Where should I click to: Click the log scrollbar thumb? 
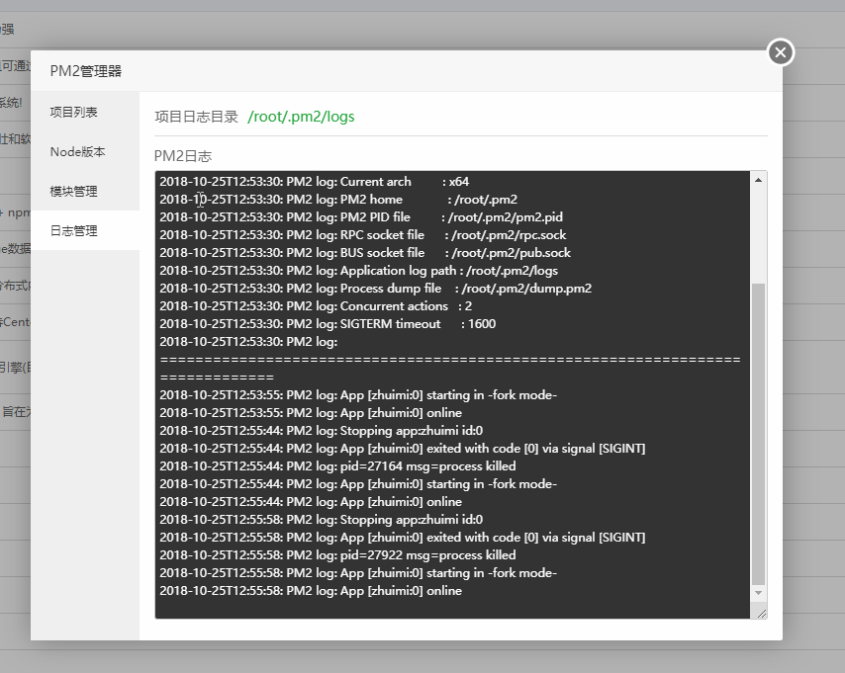coord(758,434)
